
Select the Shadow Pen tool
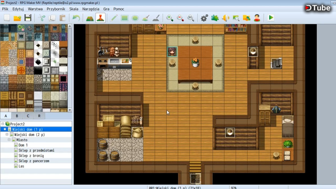pos(156,18)
